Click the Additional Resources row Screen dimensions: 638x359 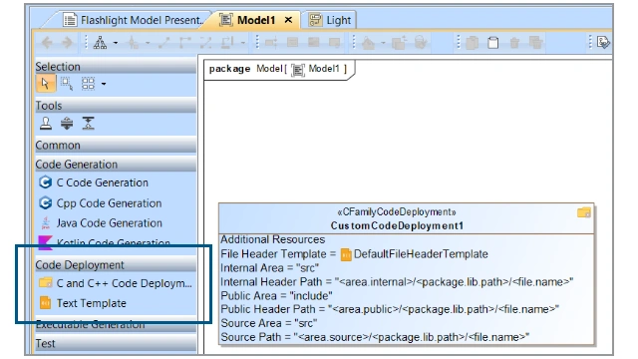click(272, 239)
